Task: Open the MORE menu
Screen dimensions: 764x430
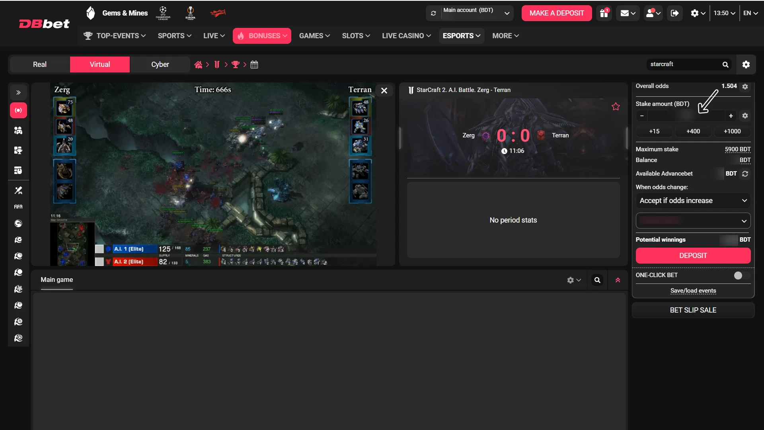Action: tap(505, 36)
